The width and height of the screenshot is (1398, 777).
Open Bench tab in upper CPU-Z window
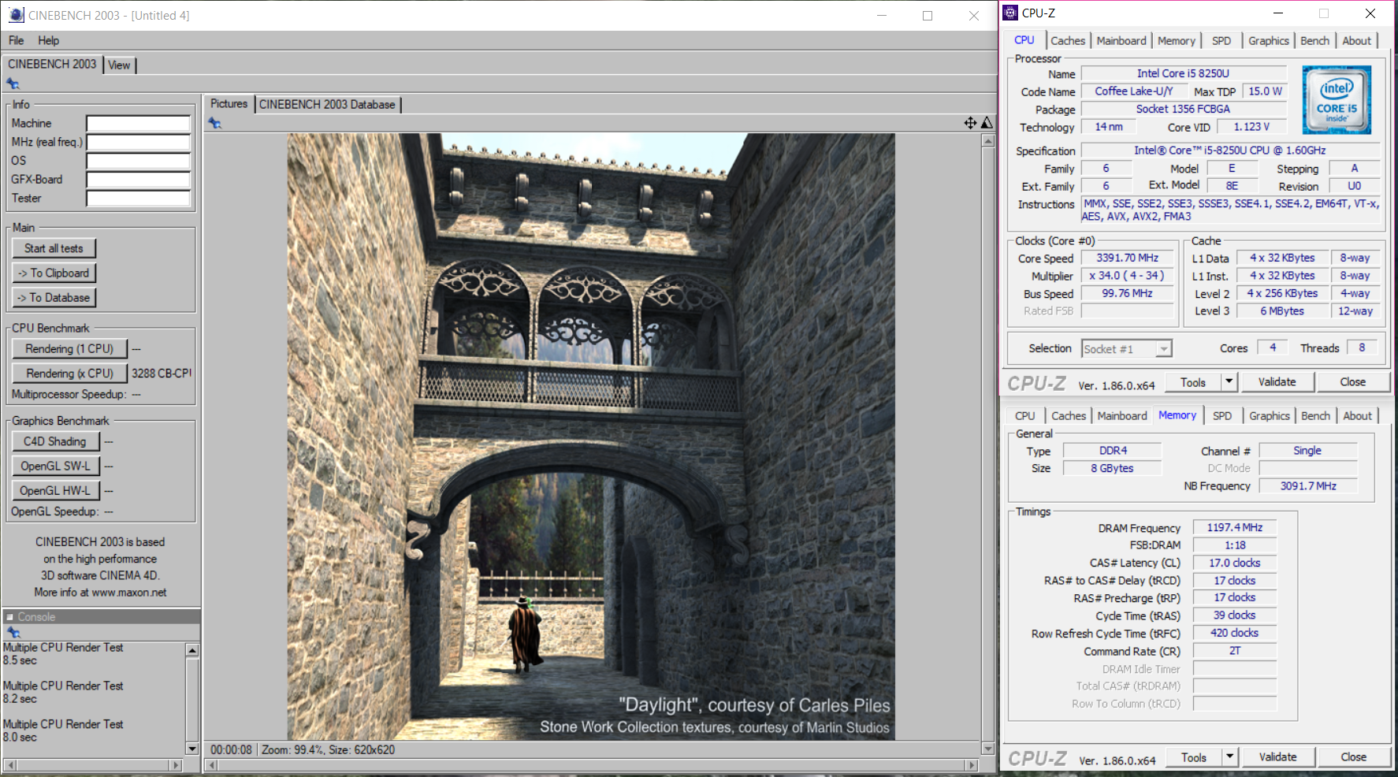click(1314, 41)
